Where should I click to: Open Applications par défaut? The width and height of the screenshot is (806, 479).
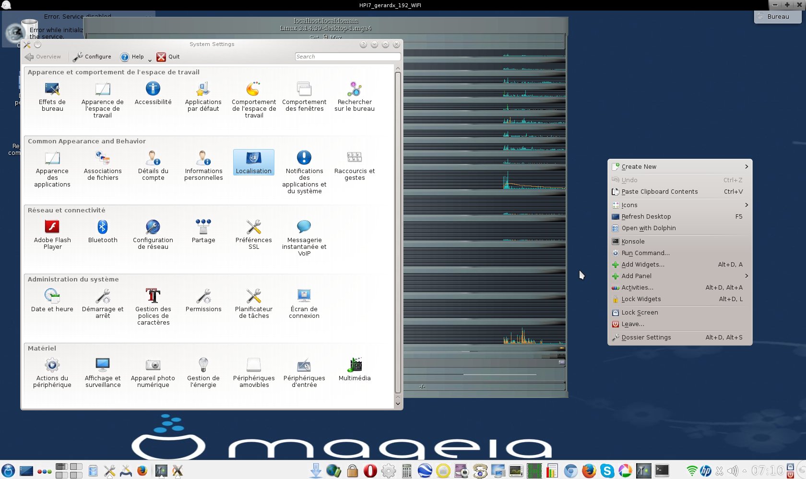(203, 97)
